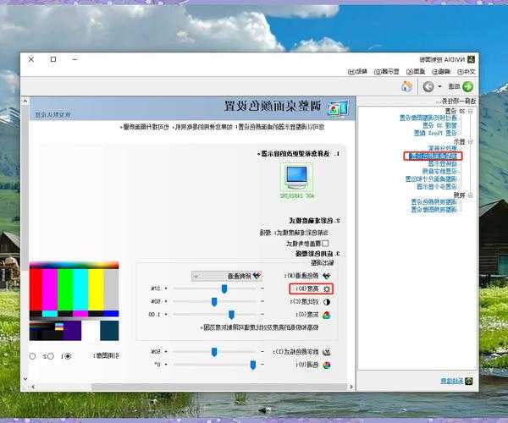Select reference image radio option 1
Viewport: 508px width, 423px height.
[68, 356]
